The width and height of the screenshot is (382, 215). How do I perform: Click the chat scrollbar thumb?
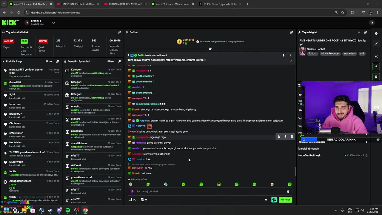(x=295, y=172)
